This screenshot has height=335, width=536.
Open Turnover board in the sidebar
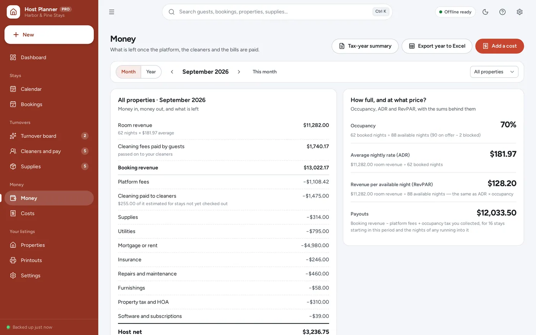click(49, 136)
